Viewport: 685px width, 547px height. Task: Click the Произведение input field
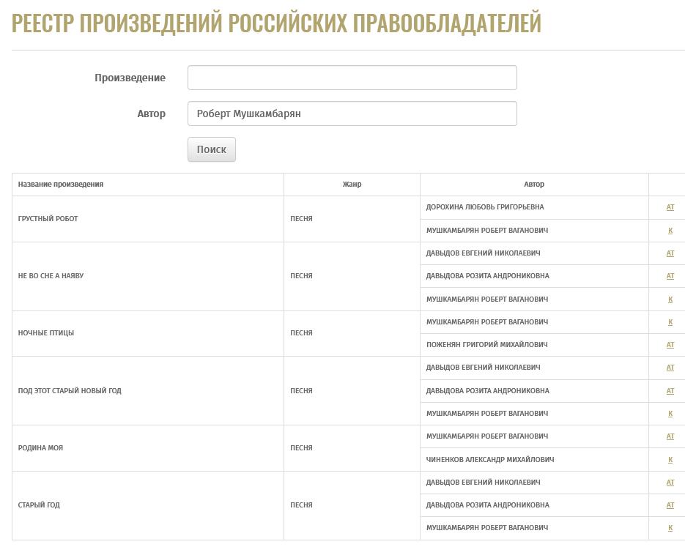(352, 78)
